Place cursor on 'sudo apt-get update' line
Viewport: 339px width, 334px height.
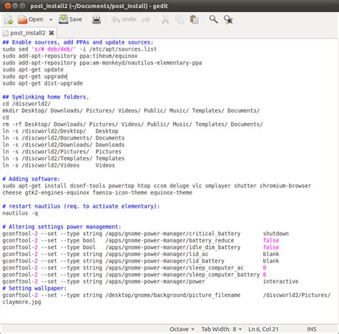click(33, 69)
